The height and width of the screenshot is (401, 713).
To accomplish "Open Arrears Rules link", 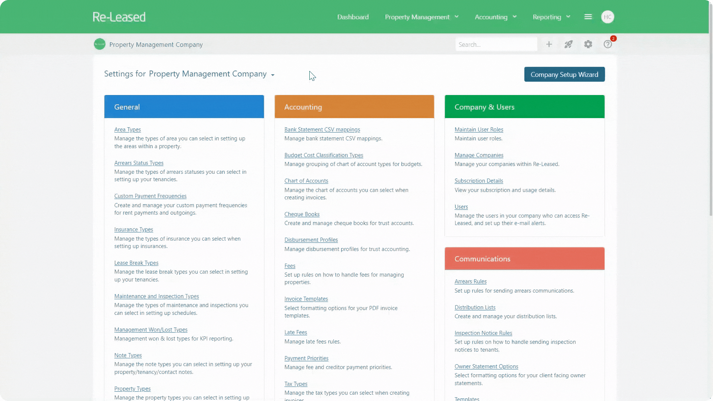I will (x=470, y=281).
